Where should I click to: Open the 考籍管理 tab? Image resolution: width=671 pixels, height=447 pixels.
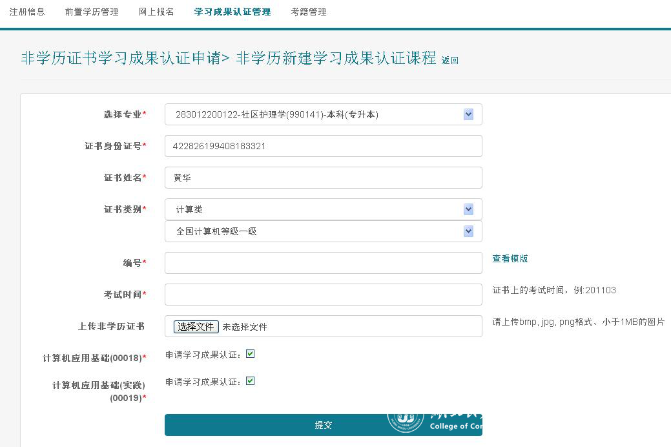(x=309, y=12)
